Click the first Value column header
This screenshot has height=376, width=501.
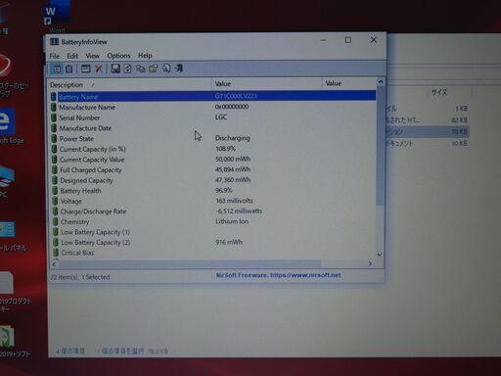point(267,83)
